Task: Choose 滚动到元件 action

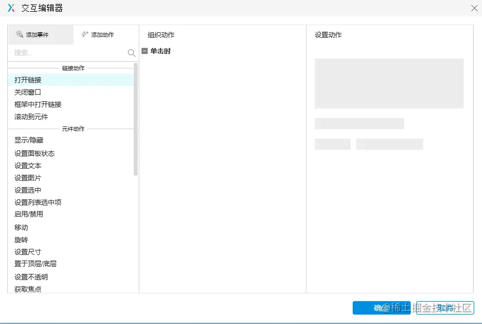Action: tap(71, 117)
